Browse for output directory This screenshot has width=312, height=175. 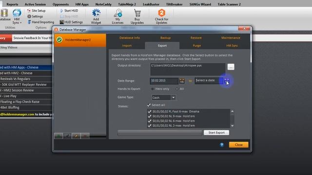[231, 67]
